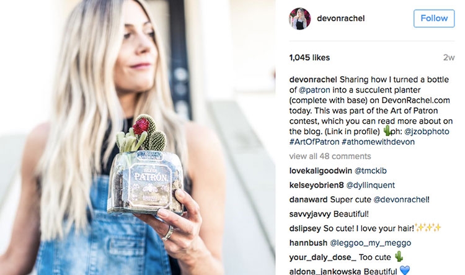Viewport: 465px width, 275px height.
Task: Click the Patrón planter photo
Action: [138, 138]
